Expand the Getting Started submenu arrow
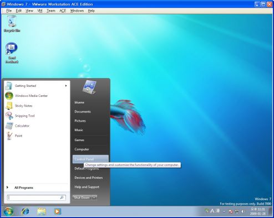 click(x=66, y=86)
